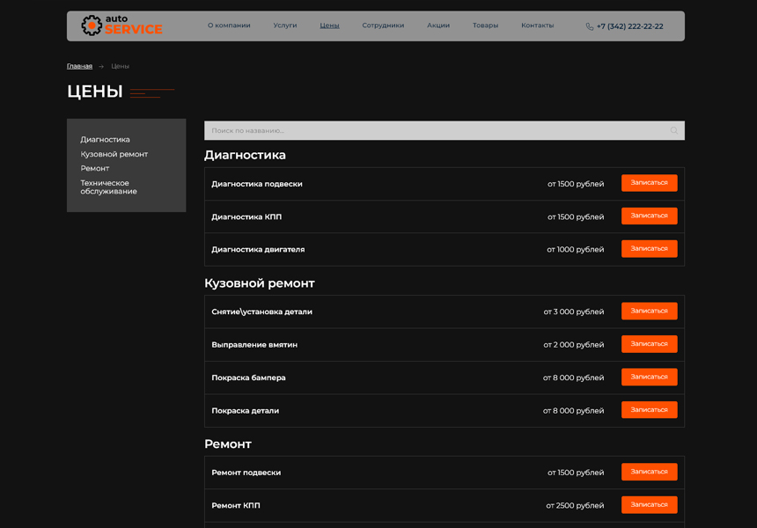Click the phone handset icon in header
Image resolution: width=757 pixels, height=528 pixels.
(590, 26)
